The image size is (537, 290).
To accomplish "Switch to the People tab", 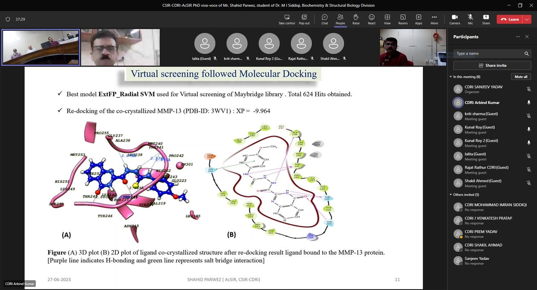I will point(340,19).
